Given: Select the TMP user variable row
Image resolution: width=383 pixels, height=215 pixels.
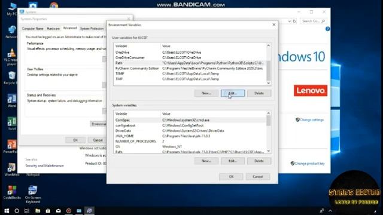Looking at the screenshot, I should point(190,79).
